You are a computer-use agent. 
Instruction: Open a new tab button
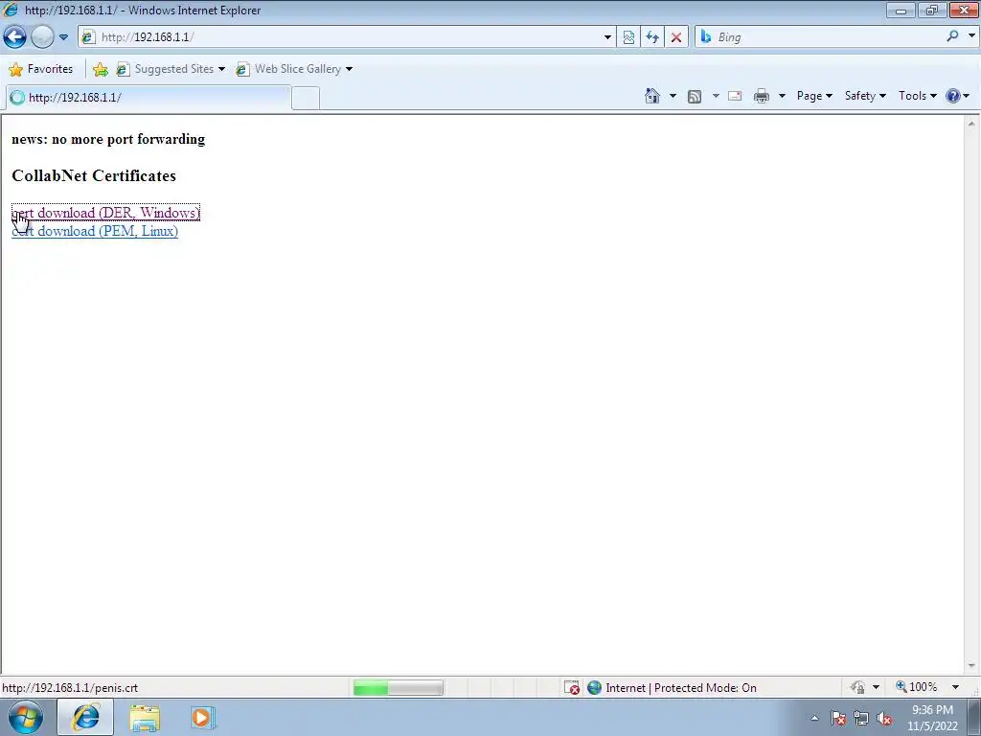(x=306, y=99)
